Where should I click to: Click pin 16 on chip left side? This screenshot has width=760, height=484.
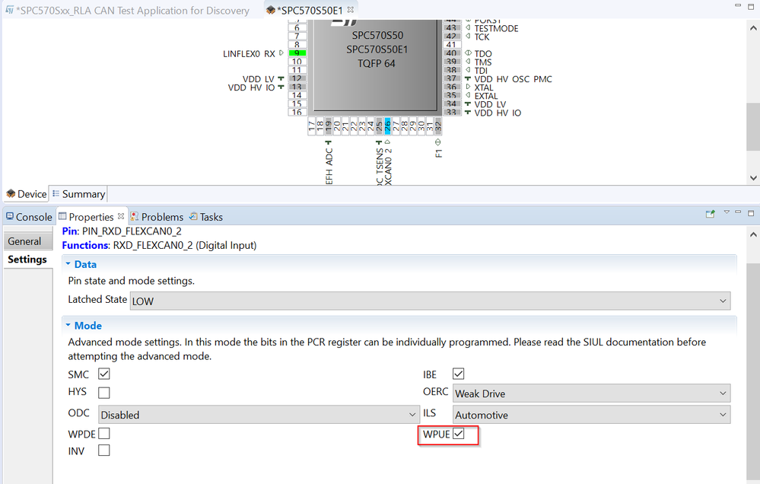(x=297, y=112)
